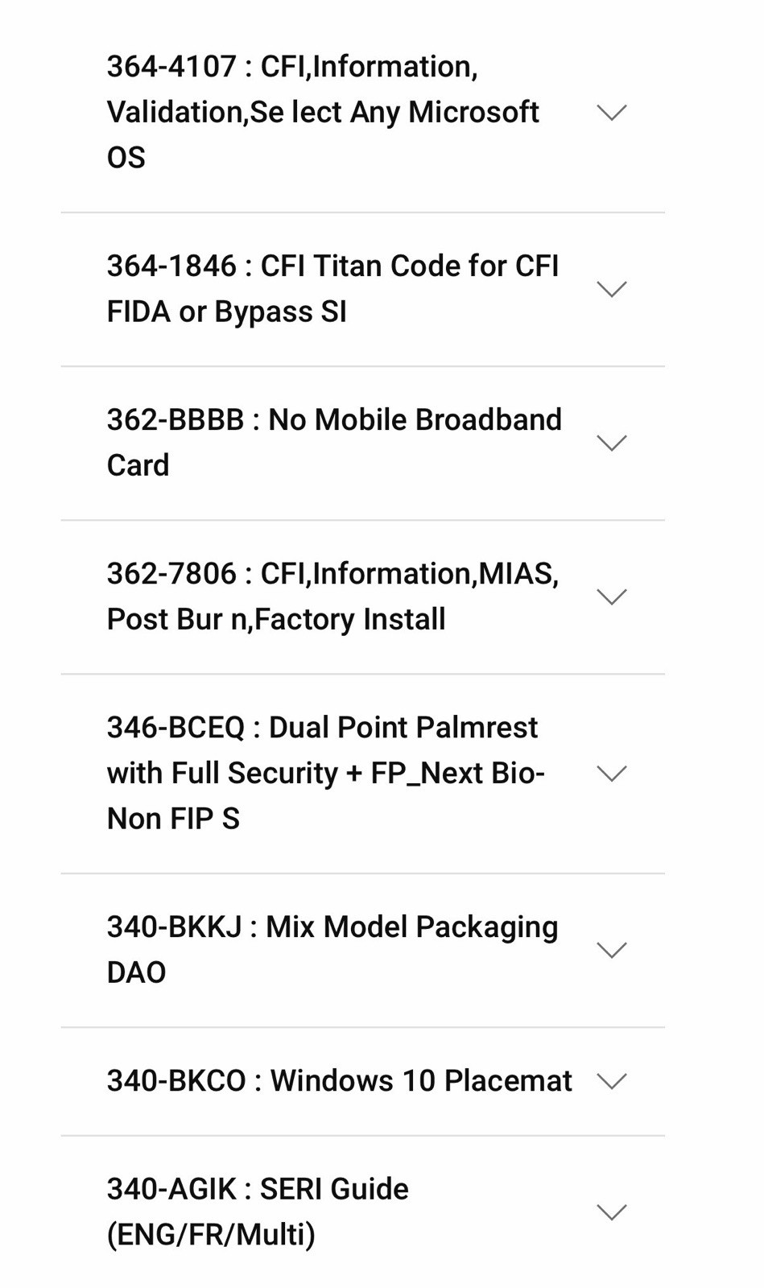764x1288 pixels.
Task: Click part number 340-BKKJ
Action: [175, 927]
